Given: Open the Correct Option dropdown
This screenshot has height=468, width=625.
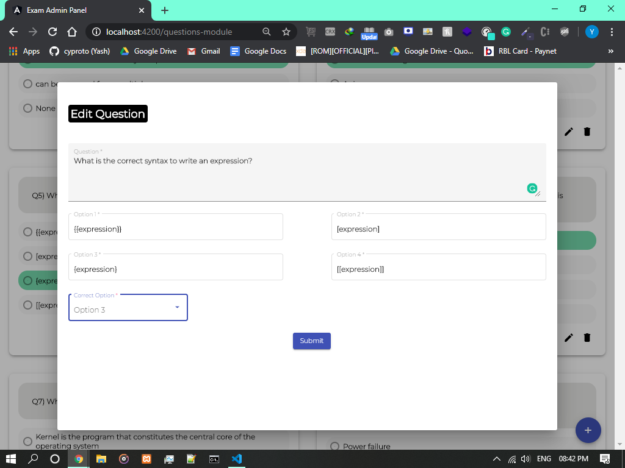Looking at the screenshot, I should point(128,307).
